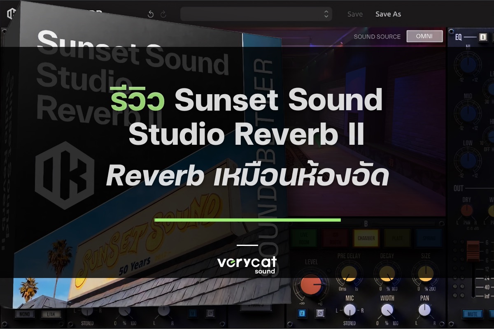Toggle the LINK button at bottom left
The image size is (494, 329).
51,315
